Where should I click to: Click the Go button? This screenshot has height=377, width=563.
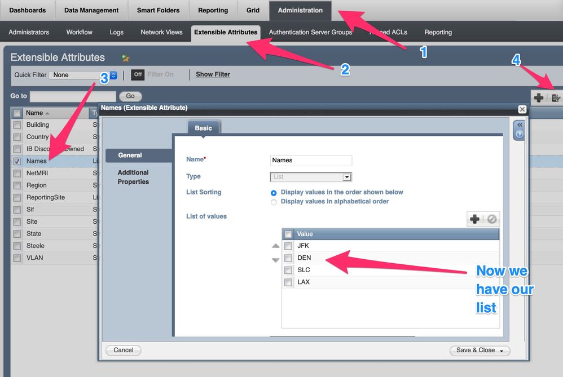(x=130, y=96)
